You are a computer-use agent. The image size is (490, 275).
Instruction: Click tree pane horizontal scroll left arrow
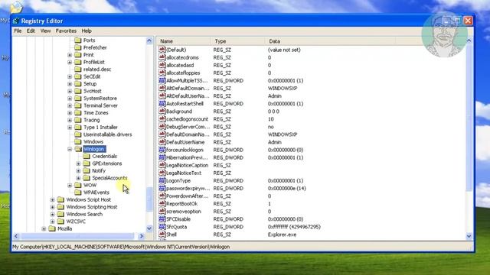click(16, 236)
